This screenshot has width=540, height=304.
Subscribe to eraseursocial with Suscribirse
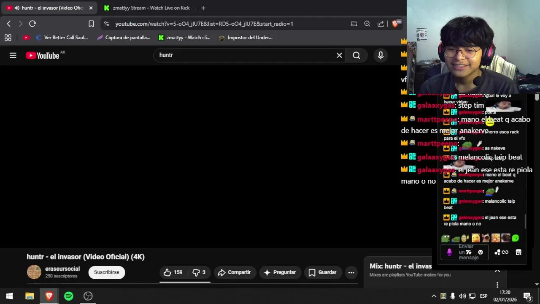(107, 272)
